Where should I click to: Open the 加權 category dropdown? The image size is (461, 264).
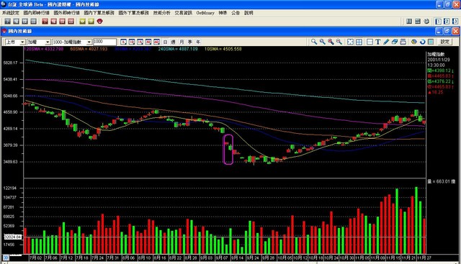(38, 42)
